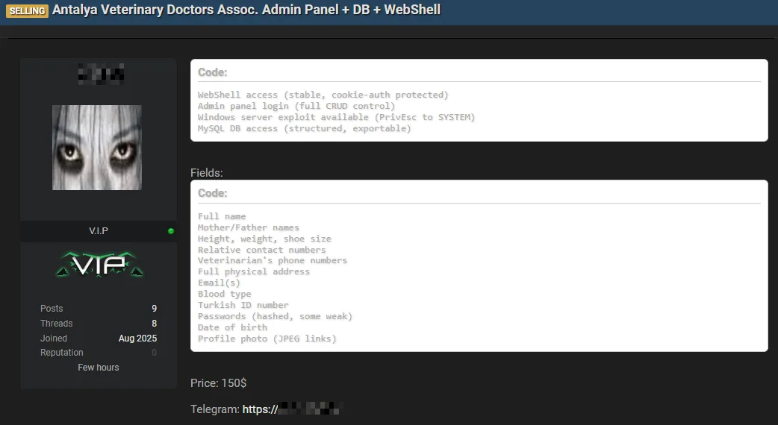Click the blurred username above the avatar
Image resolution: width=778 pixels, height=425 pixels.
102,75
